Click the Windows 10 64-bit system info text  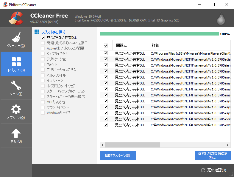pyautogui.click(x=88, y=16)
